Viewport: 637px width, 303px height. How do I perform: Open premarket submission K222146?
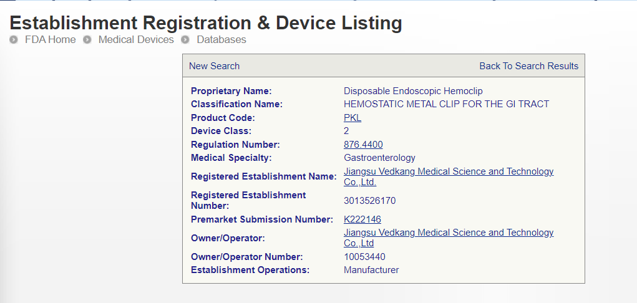point(362,219)
